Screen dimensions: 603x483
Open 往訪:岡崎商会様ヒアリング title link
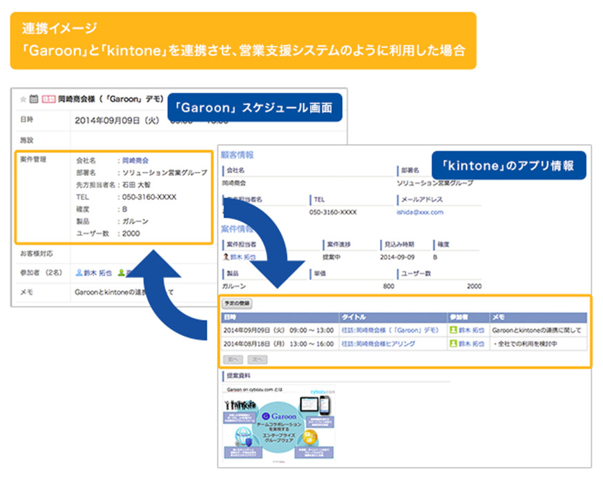377,343
